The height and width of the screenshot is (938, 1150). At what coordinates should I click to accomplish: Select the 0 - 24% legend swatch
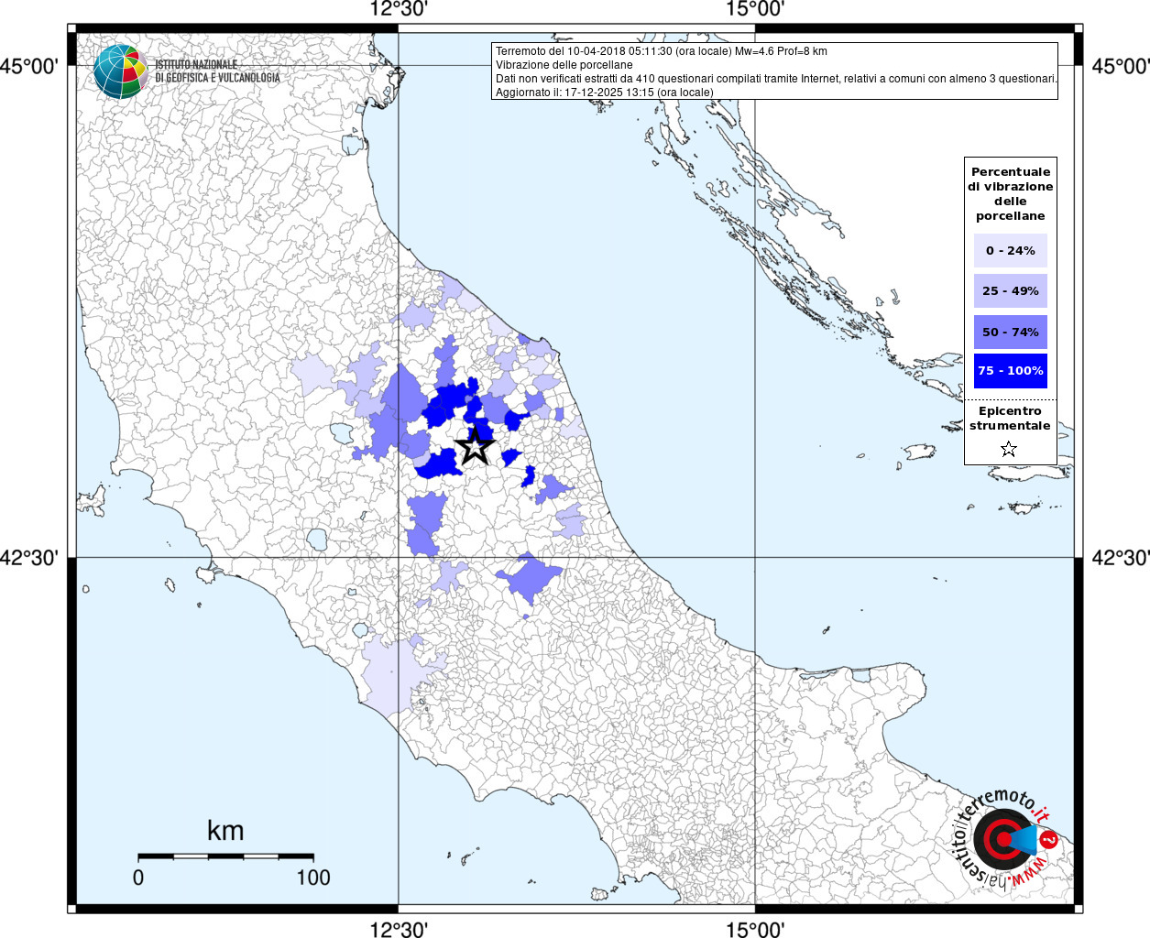click(1011, 250)
